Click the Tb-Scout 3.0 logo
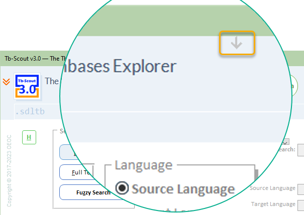304x215 pixels. [28, 86]
